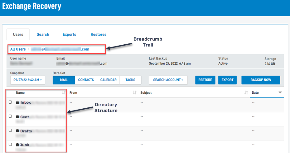The width and height of the screenshot is (290, 153).
Task: Sort by Subject column arrows
Action: (x=246, y=92)
